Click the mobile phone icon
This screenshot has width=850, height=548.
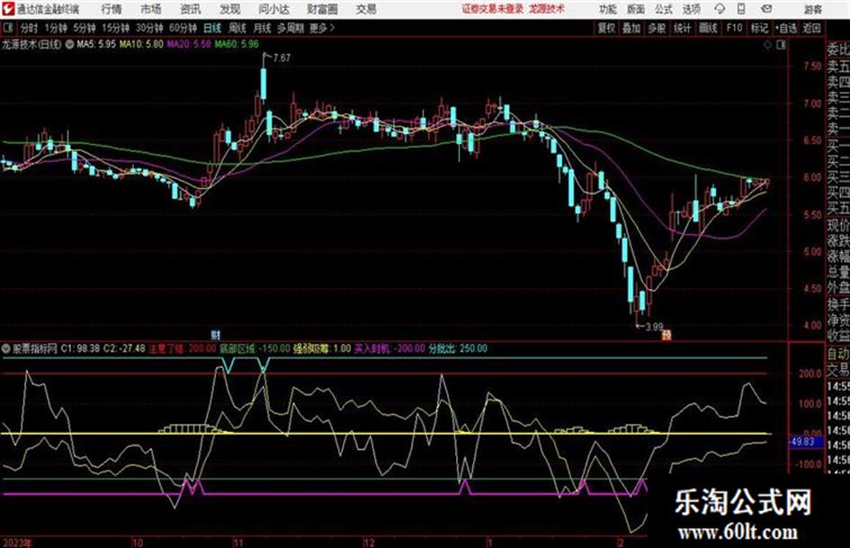tap(741, 9)
